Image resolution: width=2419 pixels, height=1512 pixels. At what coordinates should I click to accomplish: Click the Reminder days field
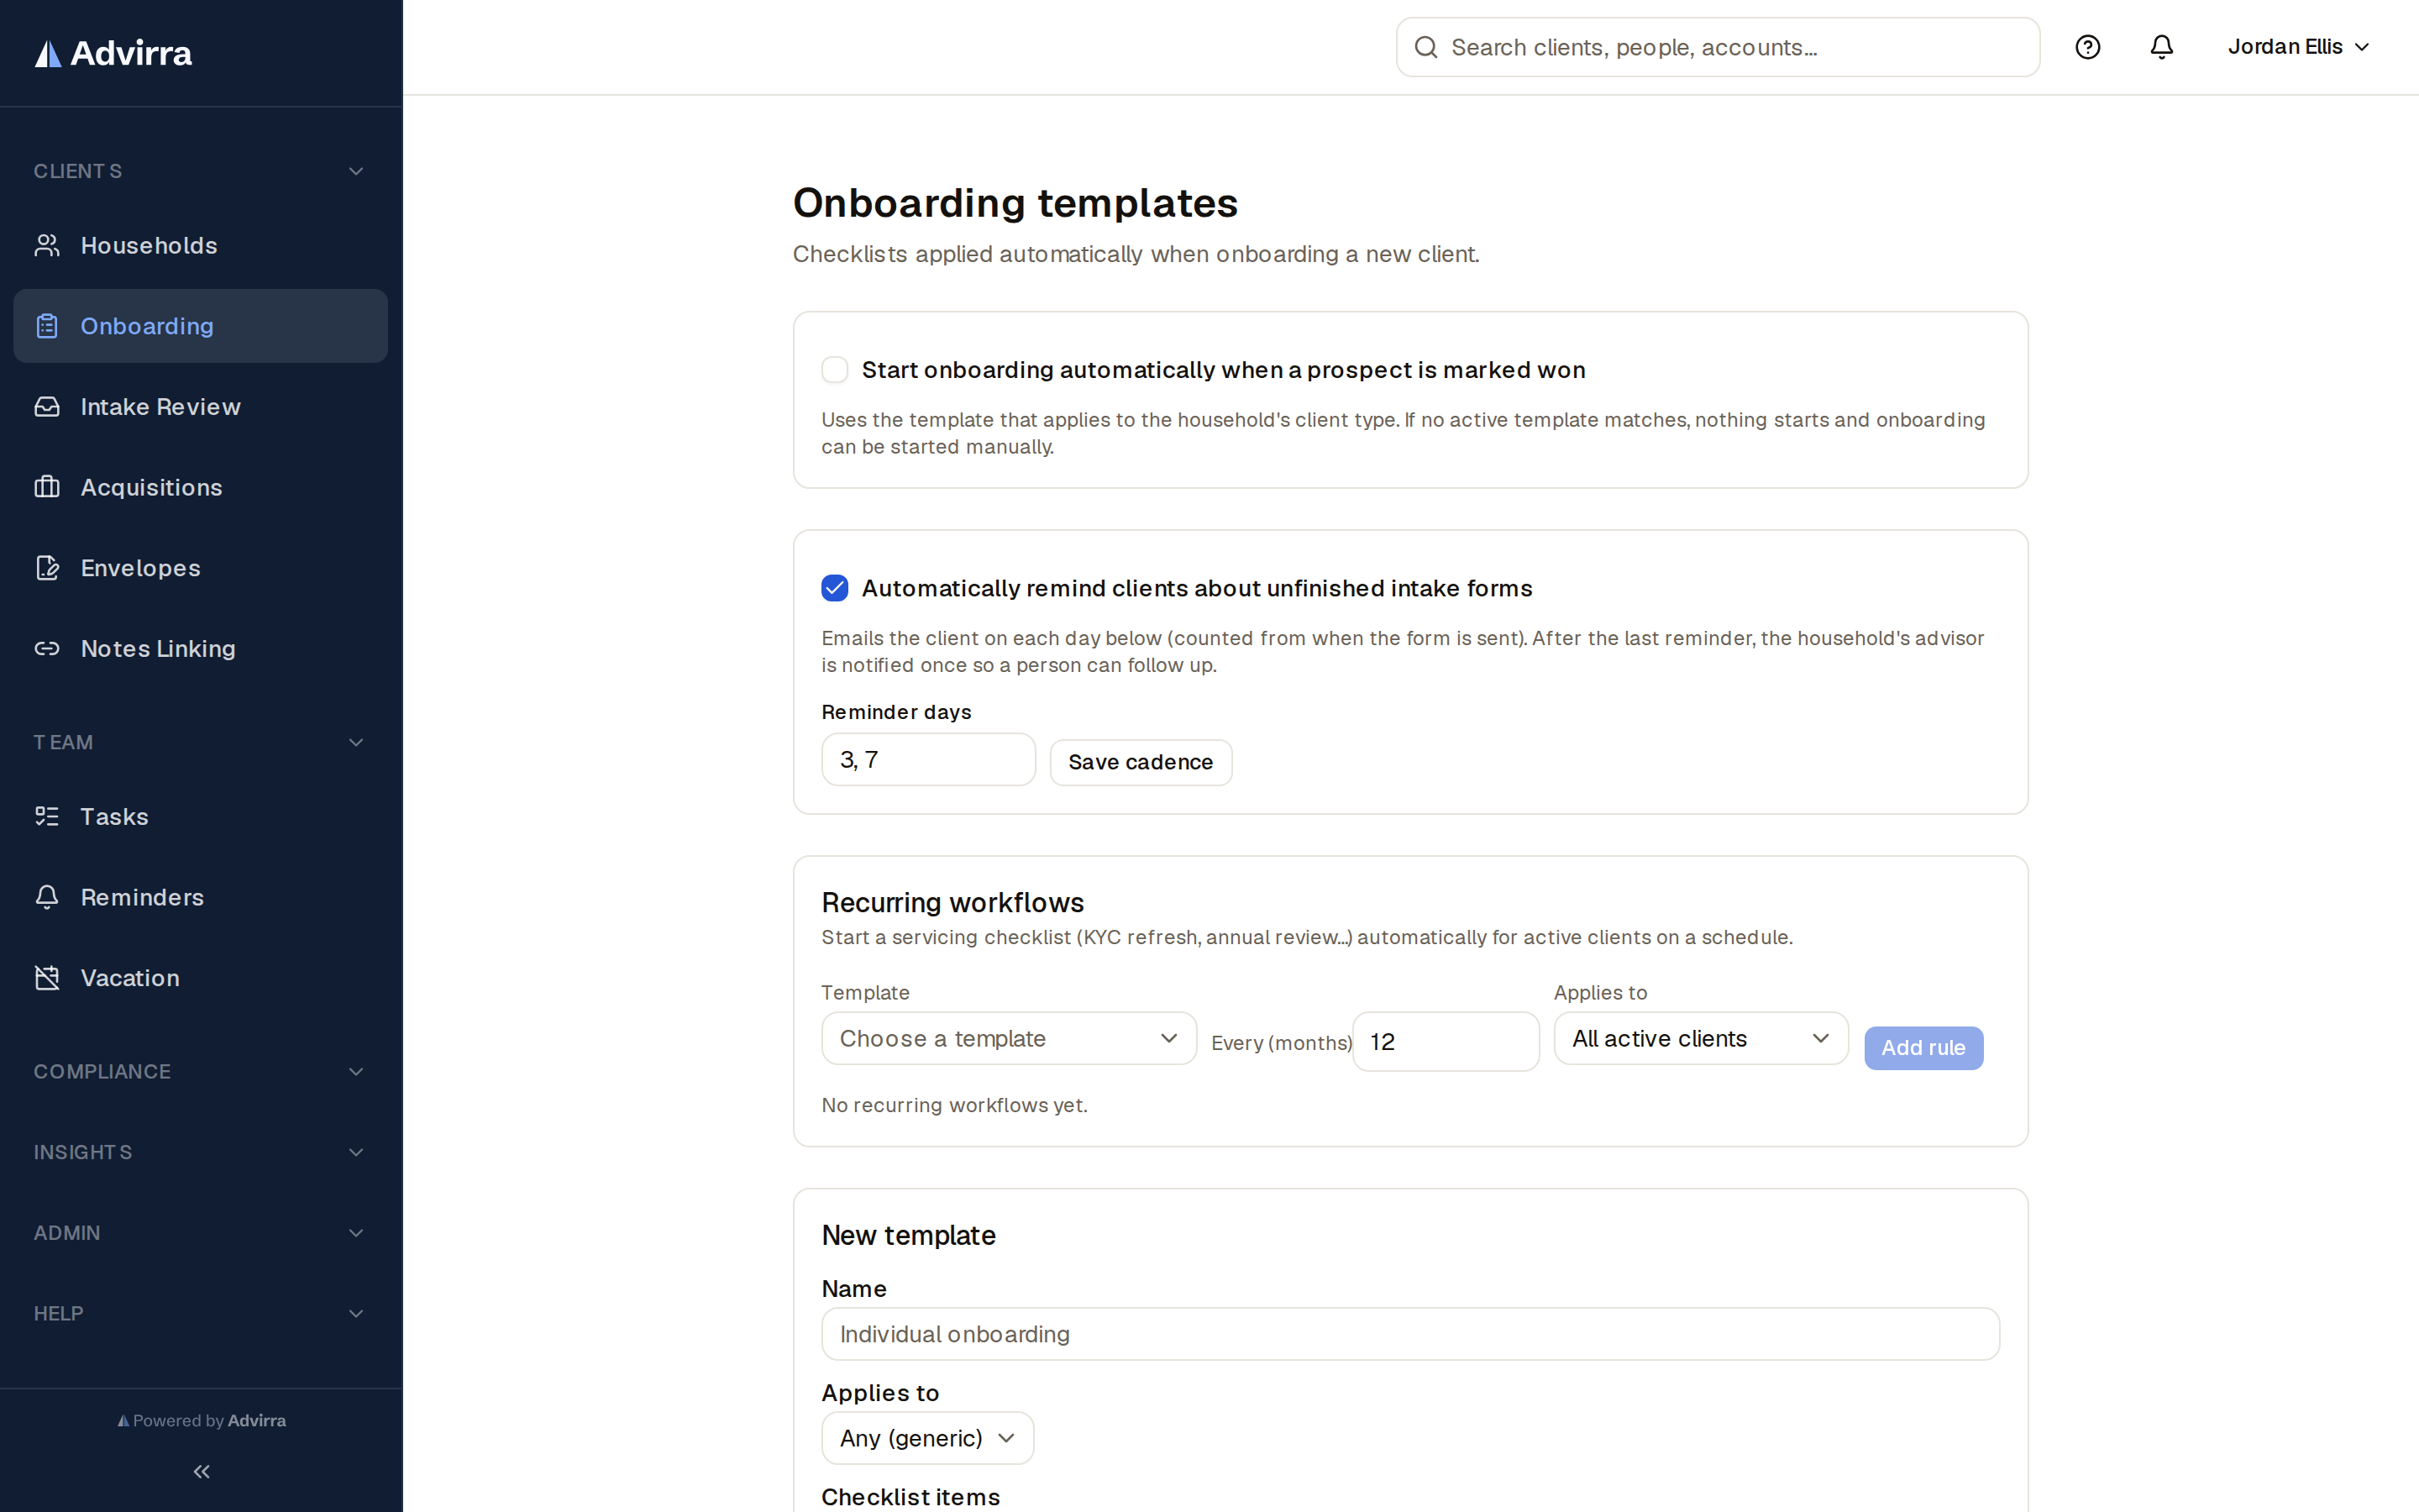(929, 759)
